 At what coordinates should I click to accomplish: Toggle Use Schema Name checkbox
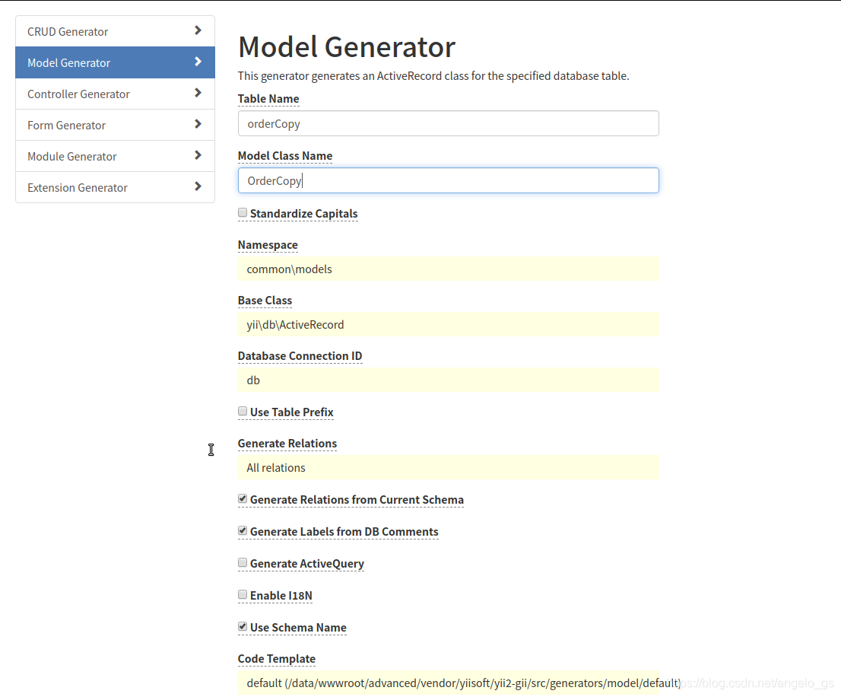pyautogui.click(x=243, y=627)
